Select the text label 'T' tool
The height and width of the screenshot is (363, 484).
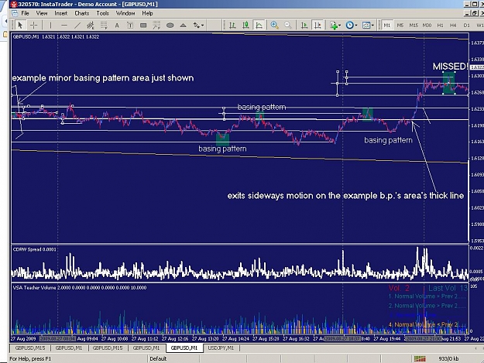coord(130,26)
